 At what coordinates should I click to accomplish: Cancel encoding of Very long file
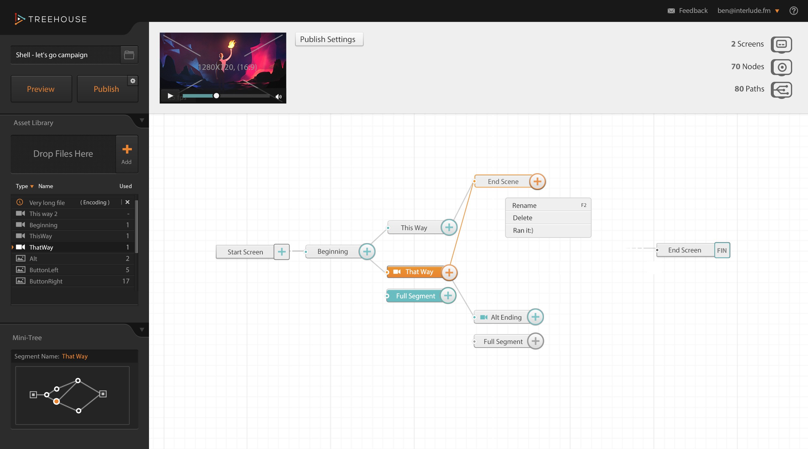[127, 202]
